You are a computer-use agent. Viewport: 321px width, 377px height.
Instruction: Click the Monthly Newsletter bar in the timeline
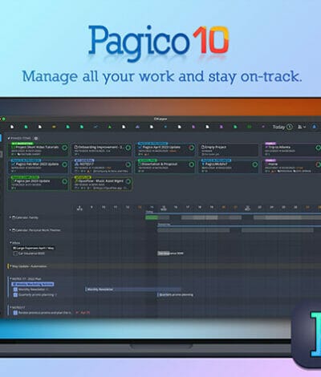tap(133, 290)
